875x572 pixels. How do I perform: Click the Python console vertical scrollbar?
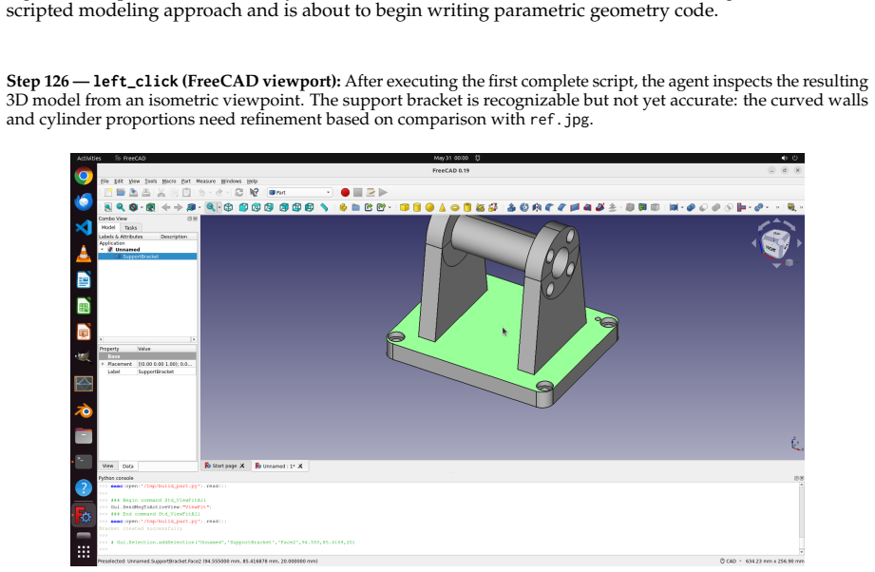coord(801,518)
